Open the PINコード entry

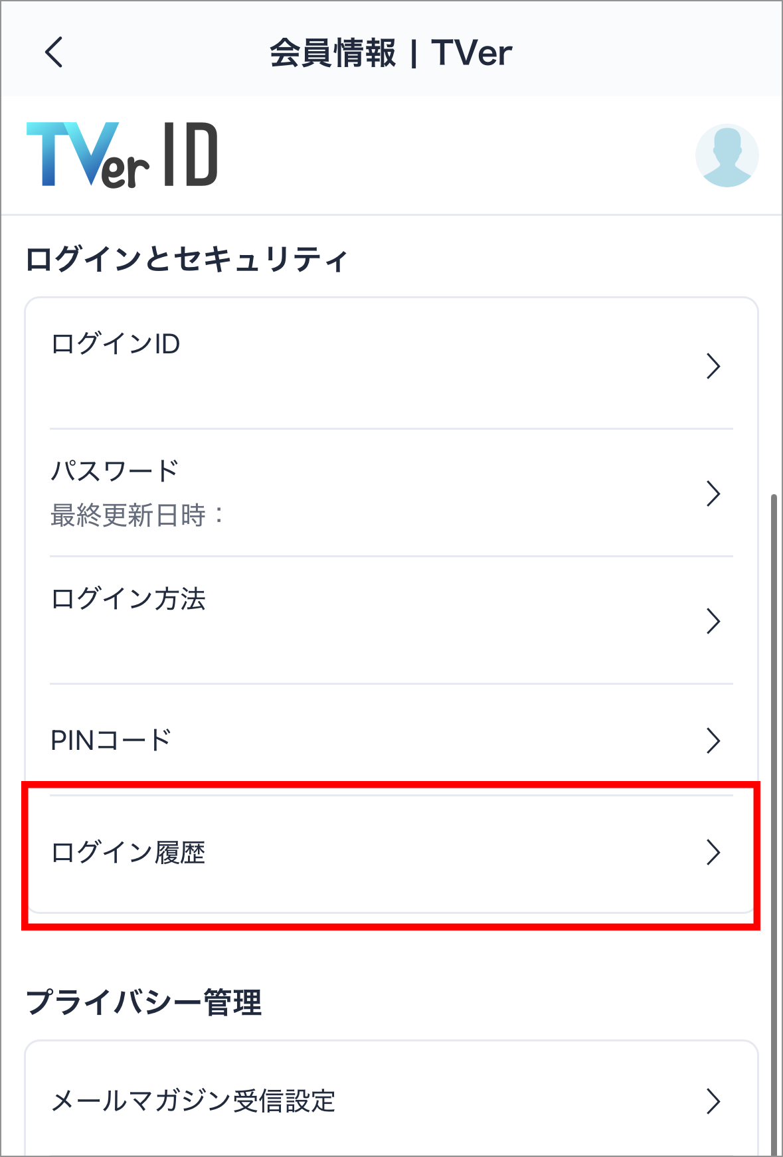pos(391,740)
